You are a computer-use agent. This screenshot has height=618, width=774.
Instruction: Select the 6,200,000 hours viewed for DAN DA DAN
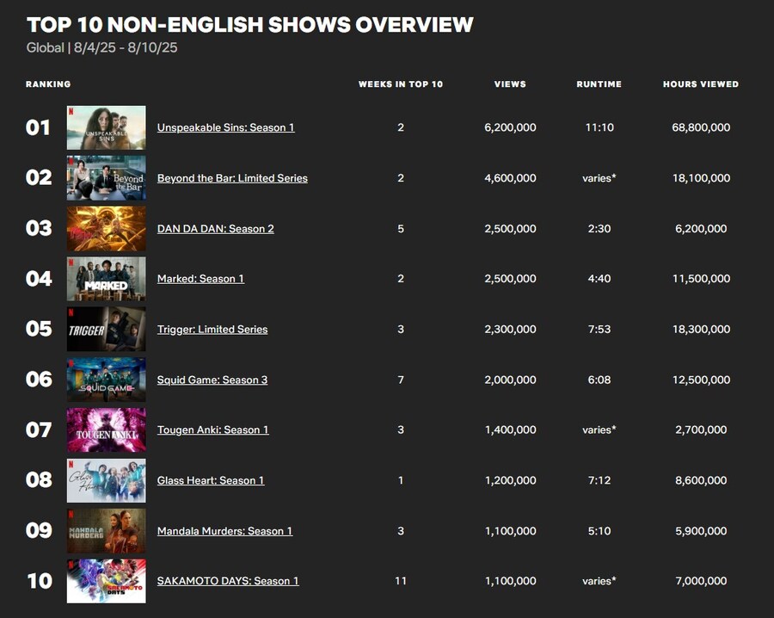701,229
